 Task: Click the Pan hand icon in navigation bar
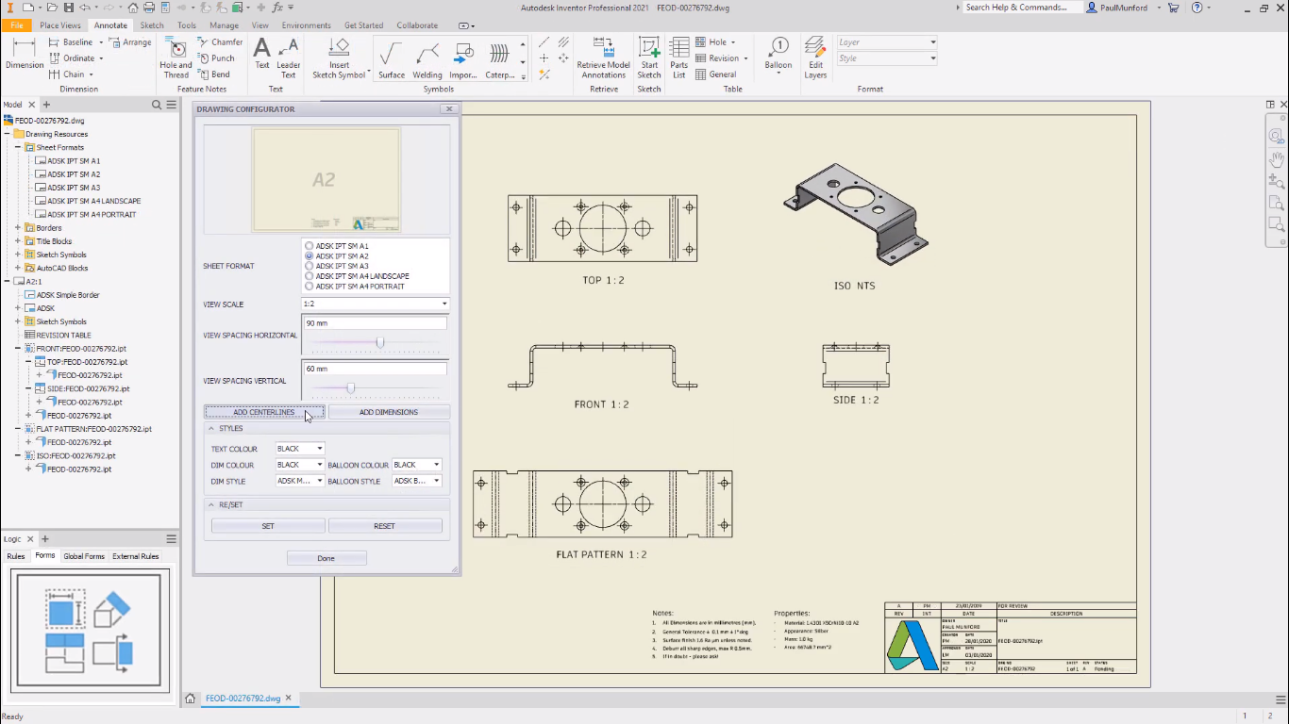click(1276, 158)
